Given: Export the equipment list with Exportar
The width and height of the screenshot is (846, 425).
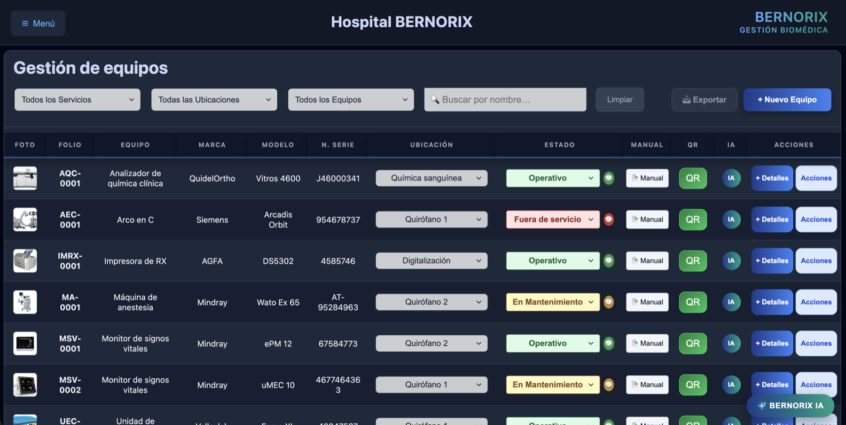Looking at the screenshot, I should pyautogui.click(x=704, y=100).
